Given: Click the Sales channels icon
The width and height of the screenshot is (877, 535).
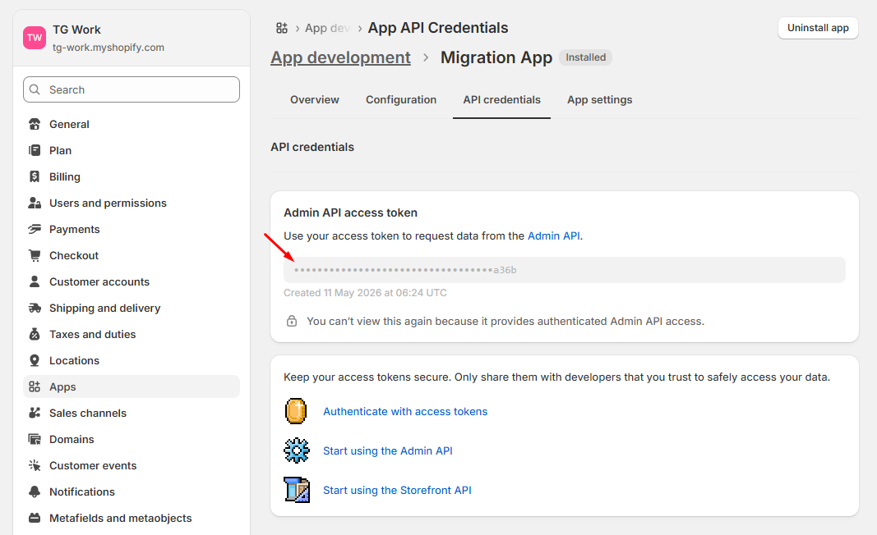Looking at the screenshot, I should [x=35, y=413].
